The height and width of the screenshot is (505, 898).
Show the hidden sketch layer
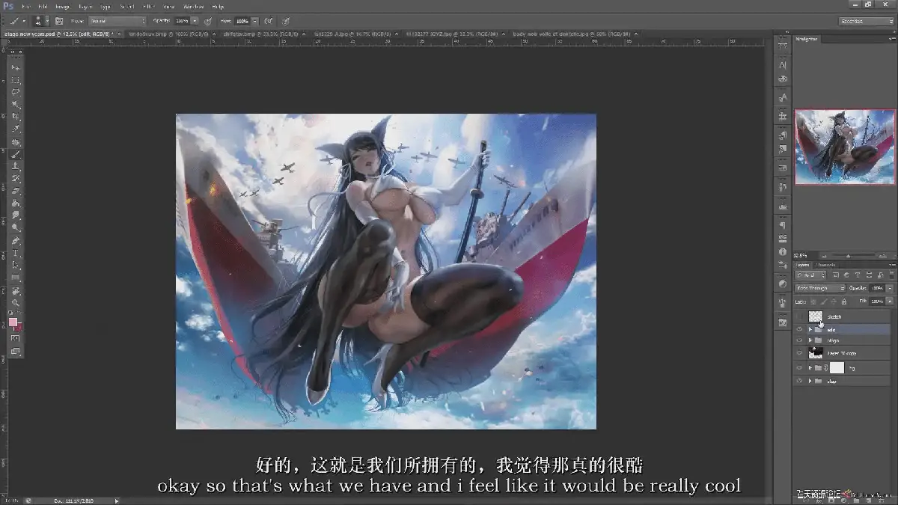799,316
